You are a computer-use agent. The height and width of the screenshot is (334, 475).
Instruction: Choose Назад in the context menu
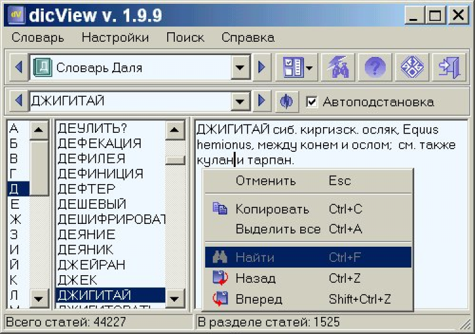[308, 278]
